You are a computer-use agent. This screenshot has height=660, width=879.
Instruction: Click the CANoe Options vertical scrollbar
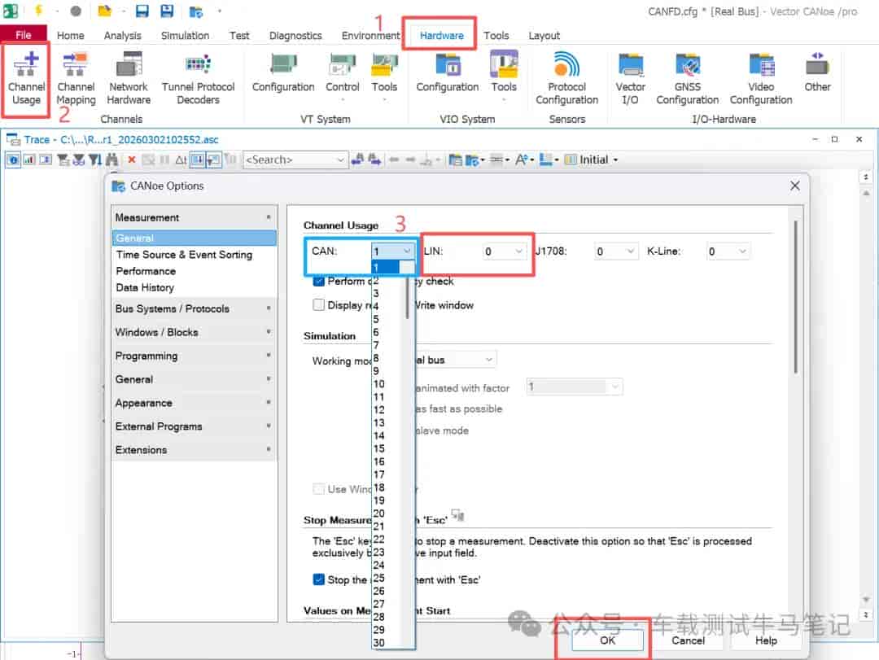[795, 297]
